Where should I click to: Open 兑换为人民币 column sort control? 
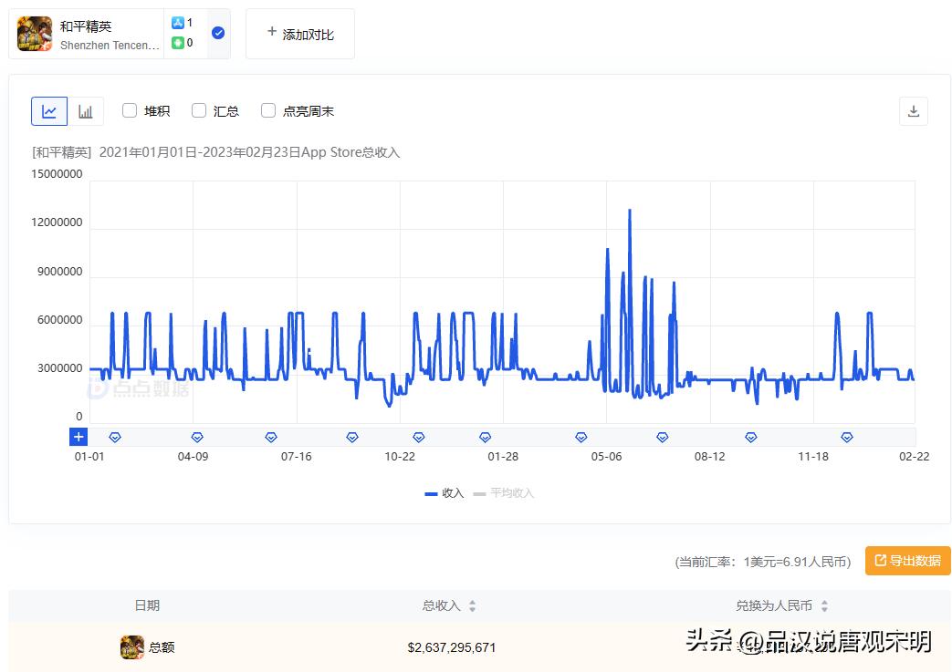(x=824, y=605)
